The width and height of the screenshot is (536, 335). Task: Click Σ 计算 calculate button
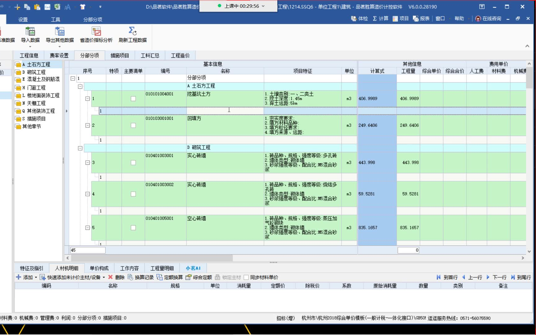coord(381,19)
